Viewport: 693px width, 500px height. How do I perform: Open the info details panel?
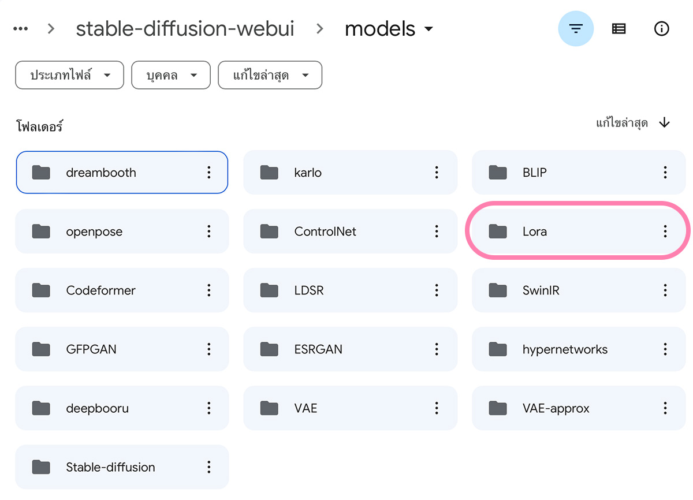coord(661,28)
